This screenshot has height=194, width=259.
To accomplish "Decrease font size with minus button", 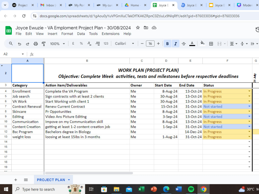I will click(142, 43).
